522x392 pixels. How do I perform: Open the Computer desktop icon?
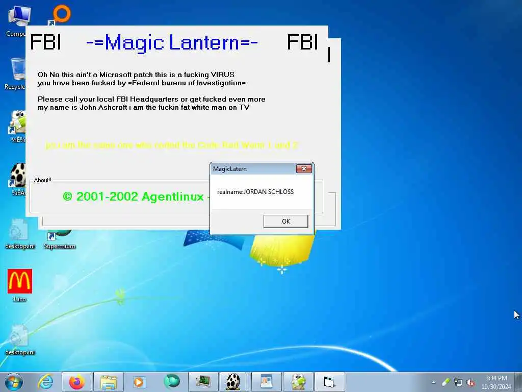[16, 20]
